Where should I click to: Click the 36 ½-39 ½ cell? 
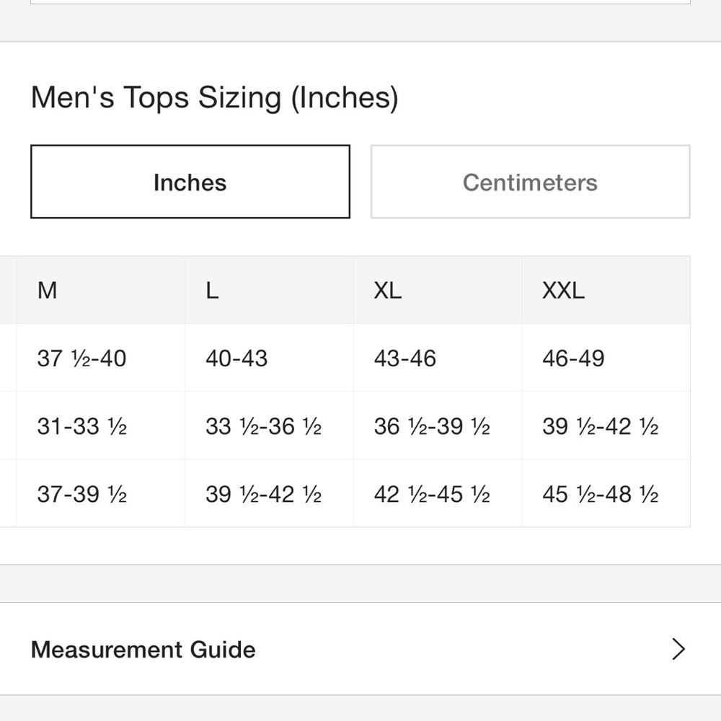click(x=438, y=426)
